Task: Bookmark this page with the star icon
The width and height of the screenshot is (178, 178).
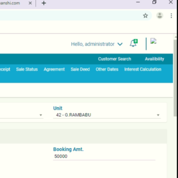Action: coord(145,16)
